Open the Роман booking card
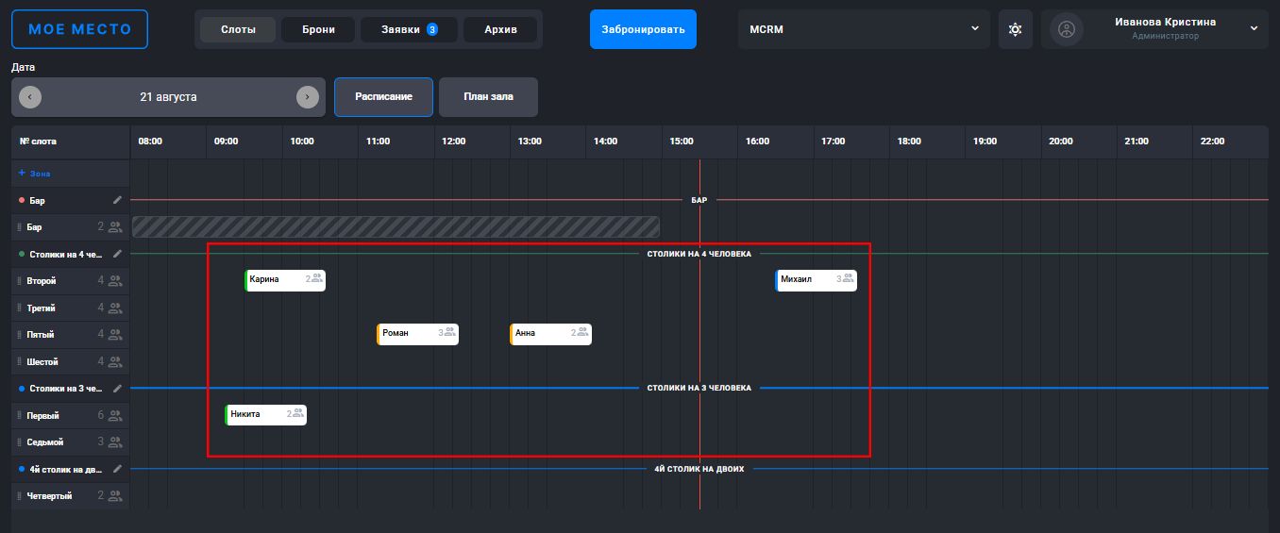This screenshot has height=533, width=1280. click(x=417, y=334)
